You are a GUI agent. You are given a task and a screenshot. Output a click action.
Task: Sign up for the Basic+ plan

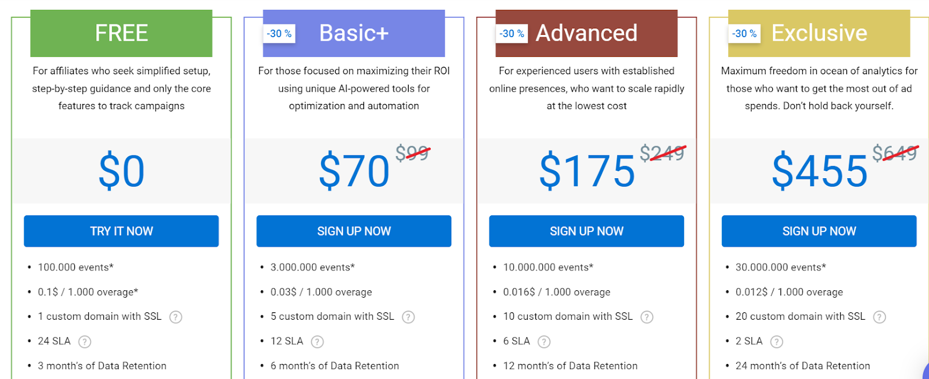[x=354, y=231]
